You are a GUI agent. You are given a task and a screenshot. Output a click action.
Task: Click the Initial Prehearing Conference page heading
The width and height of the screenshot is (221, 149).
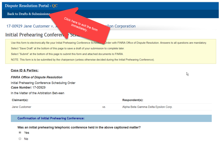pyautogui.click(x=32, y=35)
